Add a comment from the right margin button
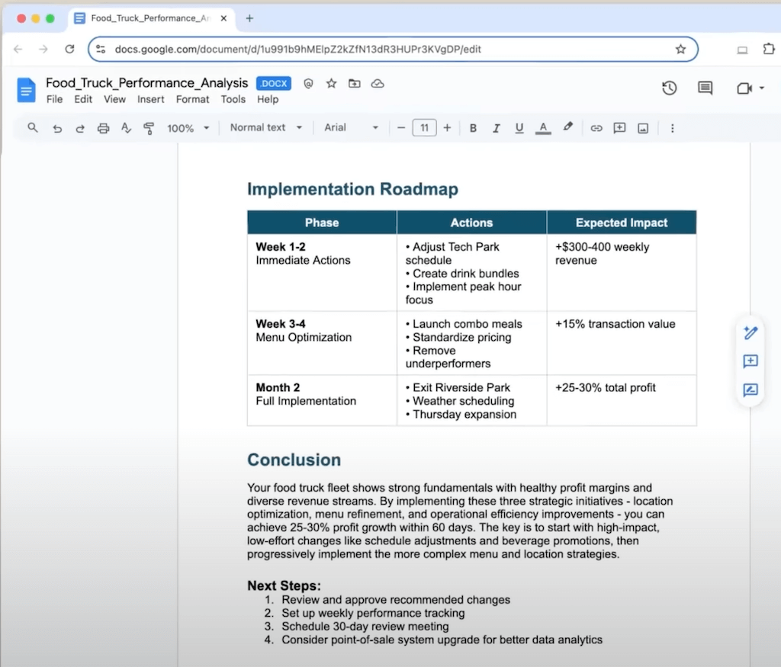The height and width of the screenshot is (667, 781). [x=750, y=361]
